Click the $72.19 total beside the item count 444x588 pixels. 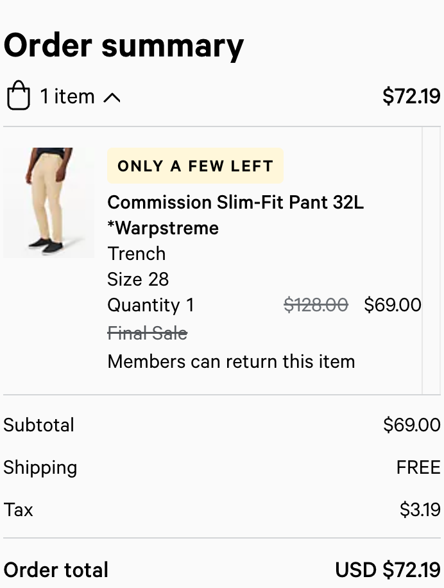[x=411, y=96]
